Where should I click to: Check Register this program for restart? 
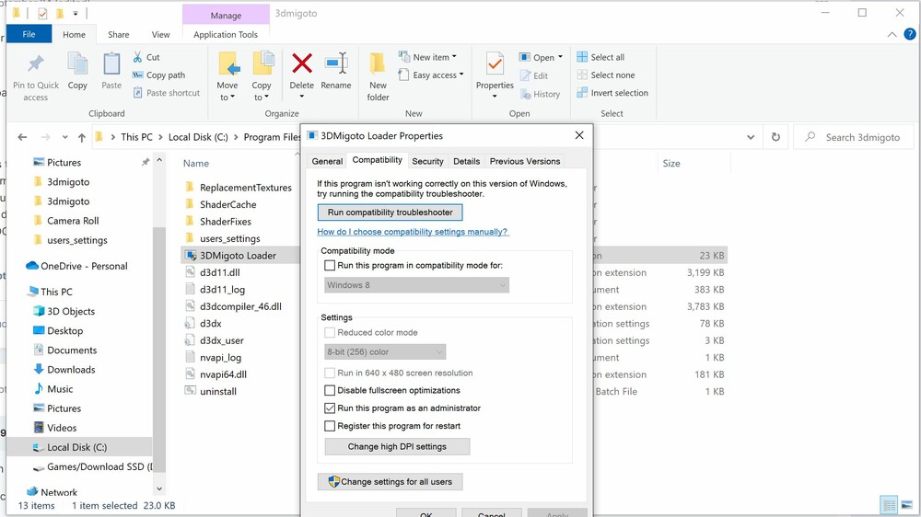330,425
